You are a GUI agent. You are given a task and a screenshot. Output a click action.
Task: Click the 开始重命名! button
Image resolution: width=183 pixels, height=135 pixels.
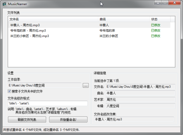click(68, 120)
